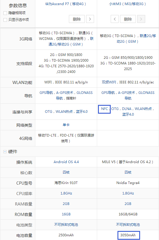Click 2GB RAM link for 华为Ascend P7

tap(66, 204)
